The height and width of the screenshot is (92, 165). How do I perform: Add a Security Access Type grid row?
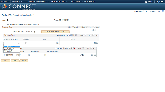(x=95, y=43)
